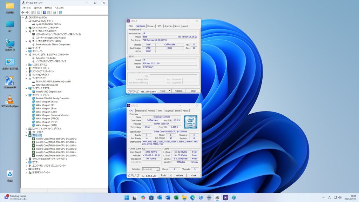The width and height of the screenshot is (359, 202).
Task: Click the monitor-shaped icon at the toolbar's right end
Action: 60,12
